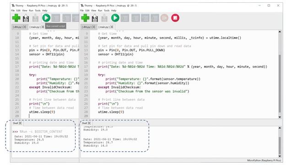Close dht.py tab in left window
Viewport: 293px width, 165px height.
click(25, 27)
